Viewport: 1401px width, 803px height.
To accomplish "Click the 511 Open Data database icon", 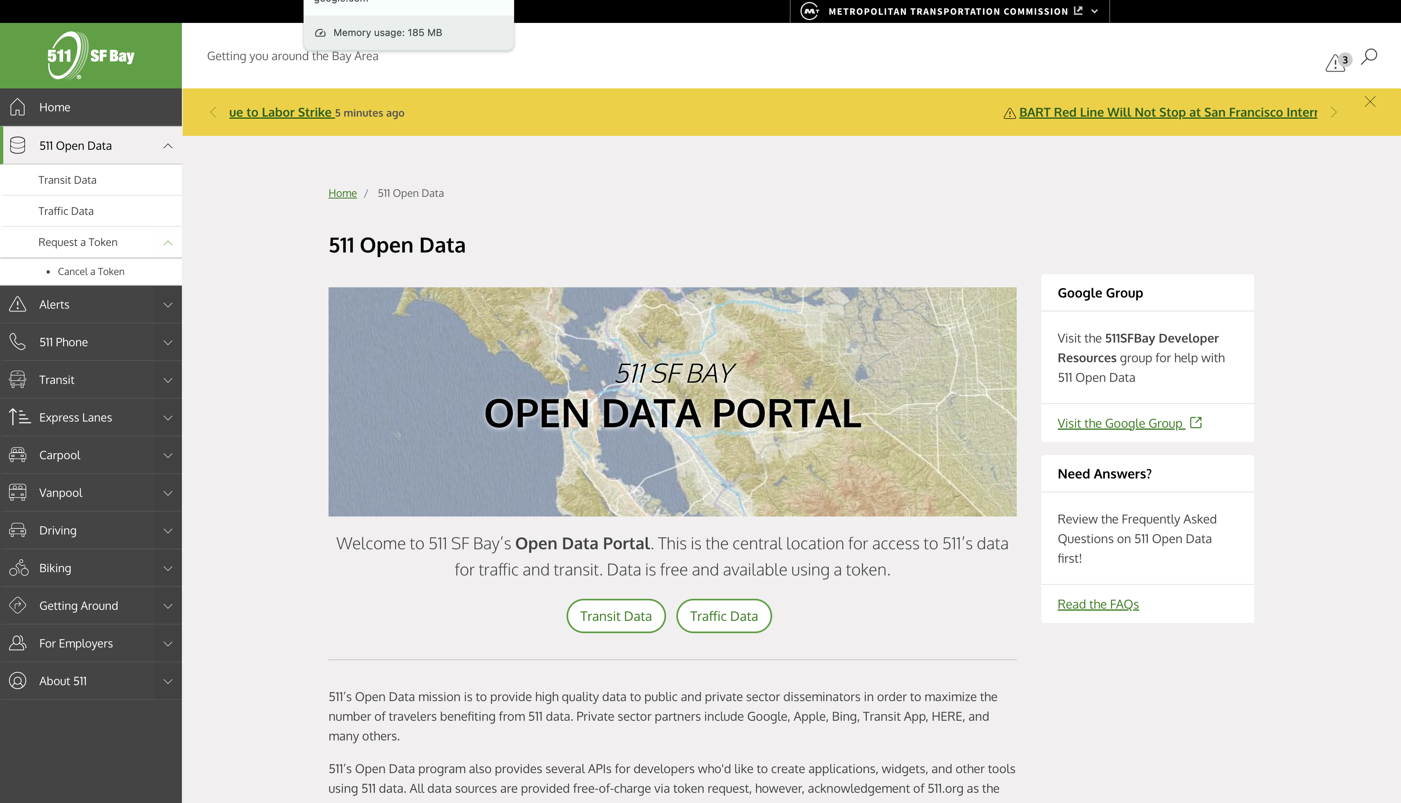I will (18, 146).
